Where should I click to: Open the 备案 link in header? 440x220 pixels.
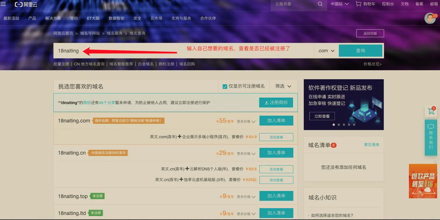pyautogui.click(x=419, y=4)
